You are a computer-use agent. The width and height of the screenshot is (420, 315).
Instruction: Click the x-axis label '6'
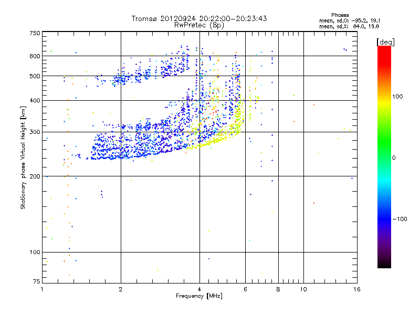245,289
